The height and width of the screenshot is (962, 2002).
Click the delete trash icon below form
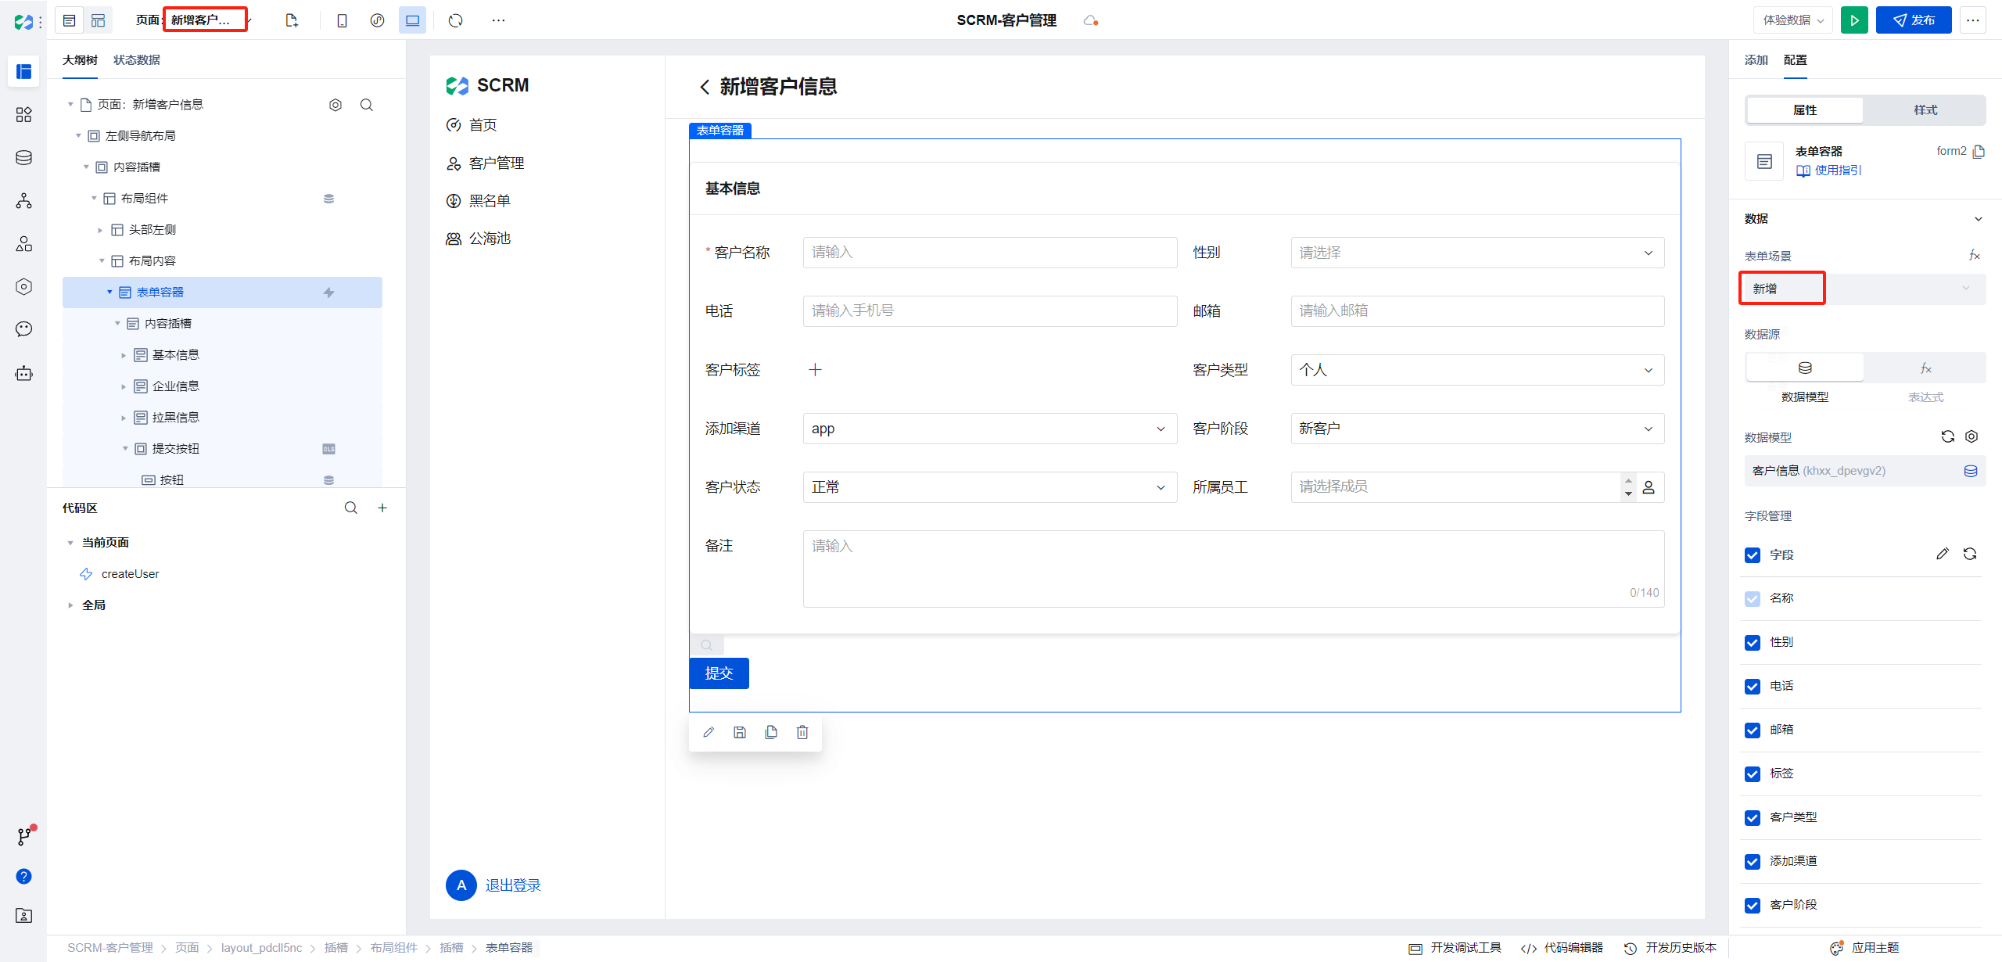802,732
